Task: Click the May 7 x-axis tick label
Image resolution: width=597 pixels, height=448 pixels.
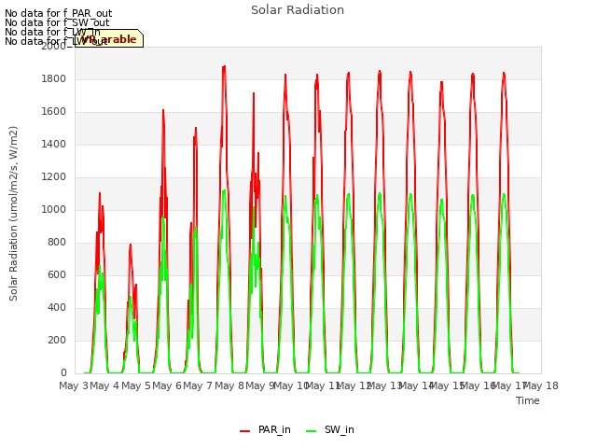Action: pos(198,385)
